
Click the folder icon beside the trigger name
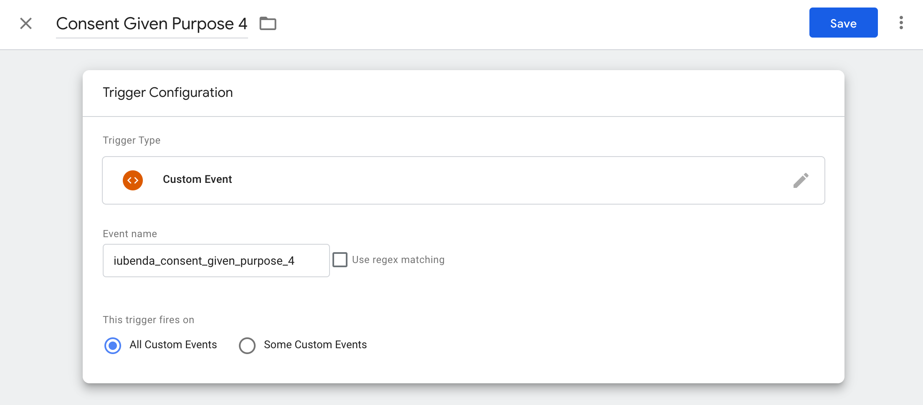point(268,23)
